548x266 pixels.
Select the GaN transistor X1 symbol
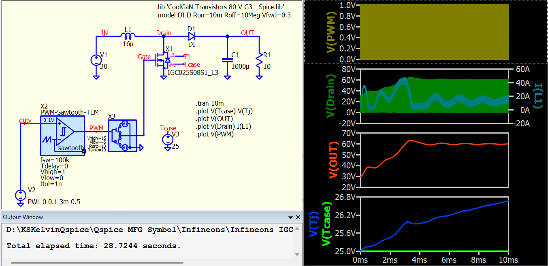tap(164, 60)
